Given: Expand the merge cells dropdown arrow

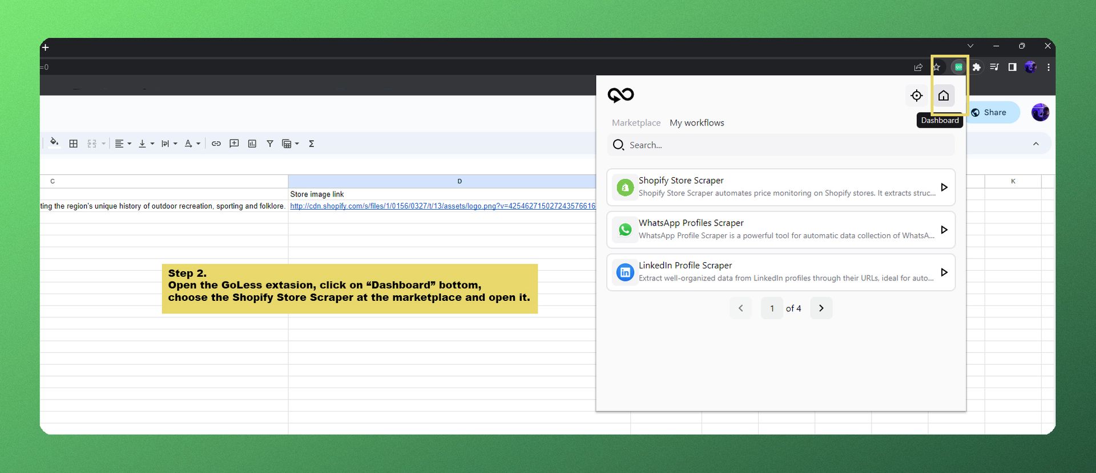Looking at the screenshot, I should point(103,144).
